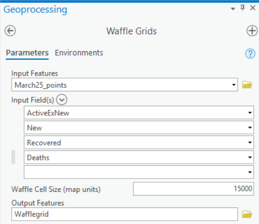The image size is (259, 224).
Task: Auto-hide the Geoprocessing pane pin
Action: tap(242, 8)
